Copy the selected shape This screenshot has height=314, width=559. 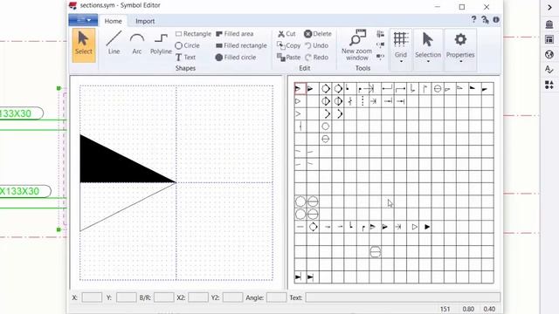pyautogui.click(x=289, y=45)
